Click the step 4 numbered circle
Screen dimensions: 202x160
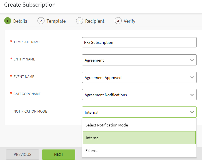tap(118, 21)
